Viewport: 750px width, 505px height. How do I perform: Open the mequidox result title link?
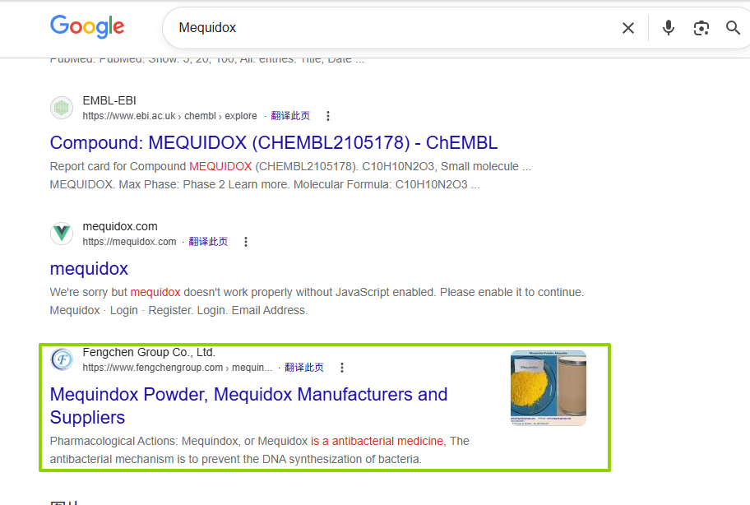click(x=89, y=268)
